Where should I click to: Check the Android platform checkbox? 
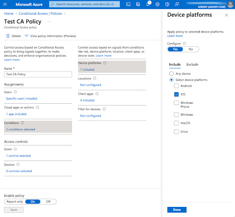click(x=176, y=86)
